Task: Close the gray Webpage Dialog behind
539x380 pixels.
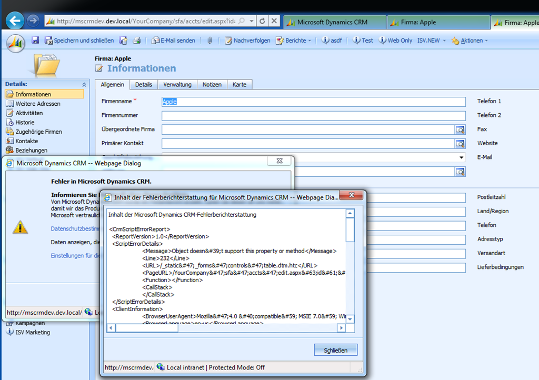Action: (280, 161)
